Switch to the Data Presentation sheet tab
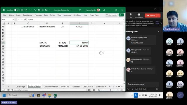 click(51, 87)
